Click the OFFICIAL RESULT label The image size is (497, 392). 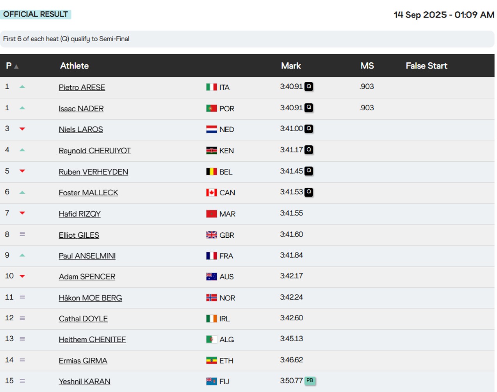coord(36,14)
